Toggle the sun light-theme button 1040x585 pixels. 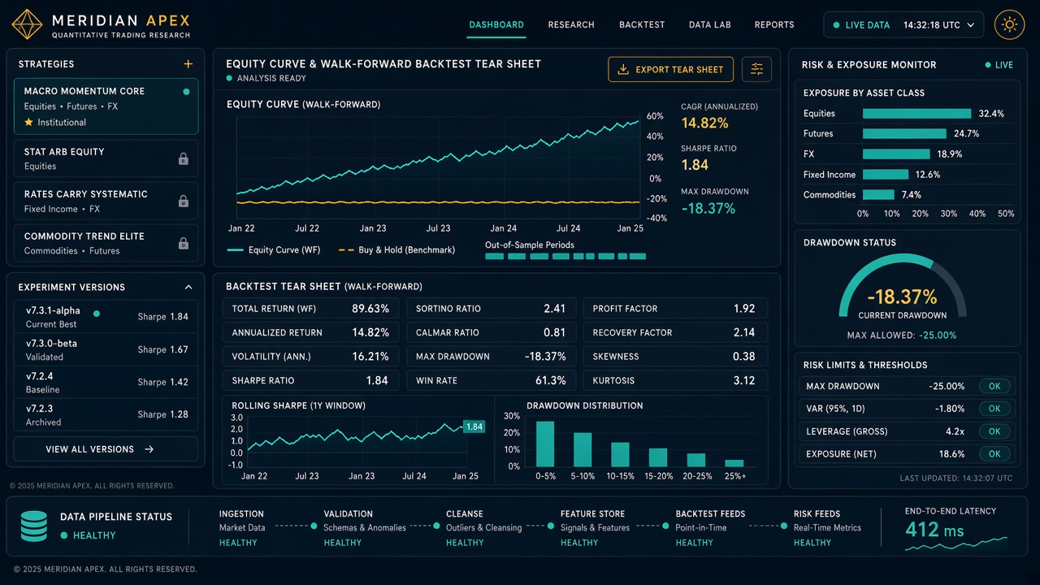point(1009,24)
